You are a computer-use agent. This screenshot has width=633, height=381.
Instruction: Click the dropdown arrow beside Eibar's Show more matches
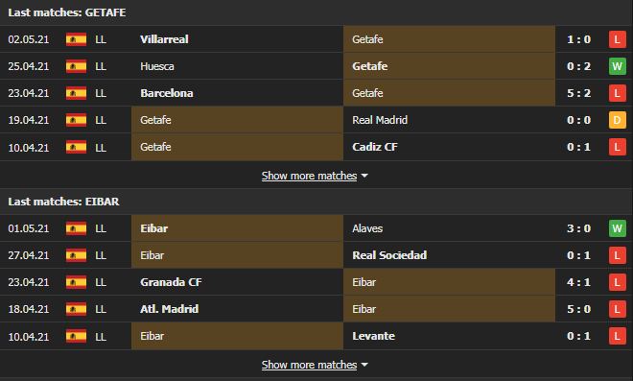(364, 365)
